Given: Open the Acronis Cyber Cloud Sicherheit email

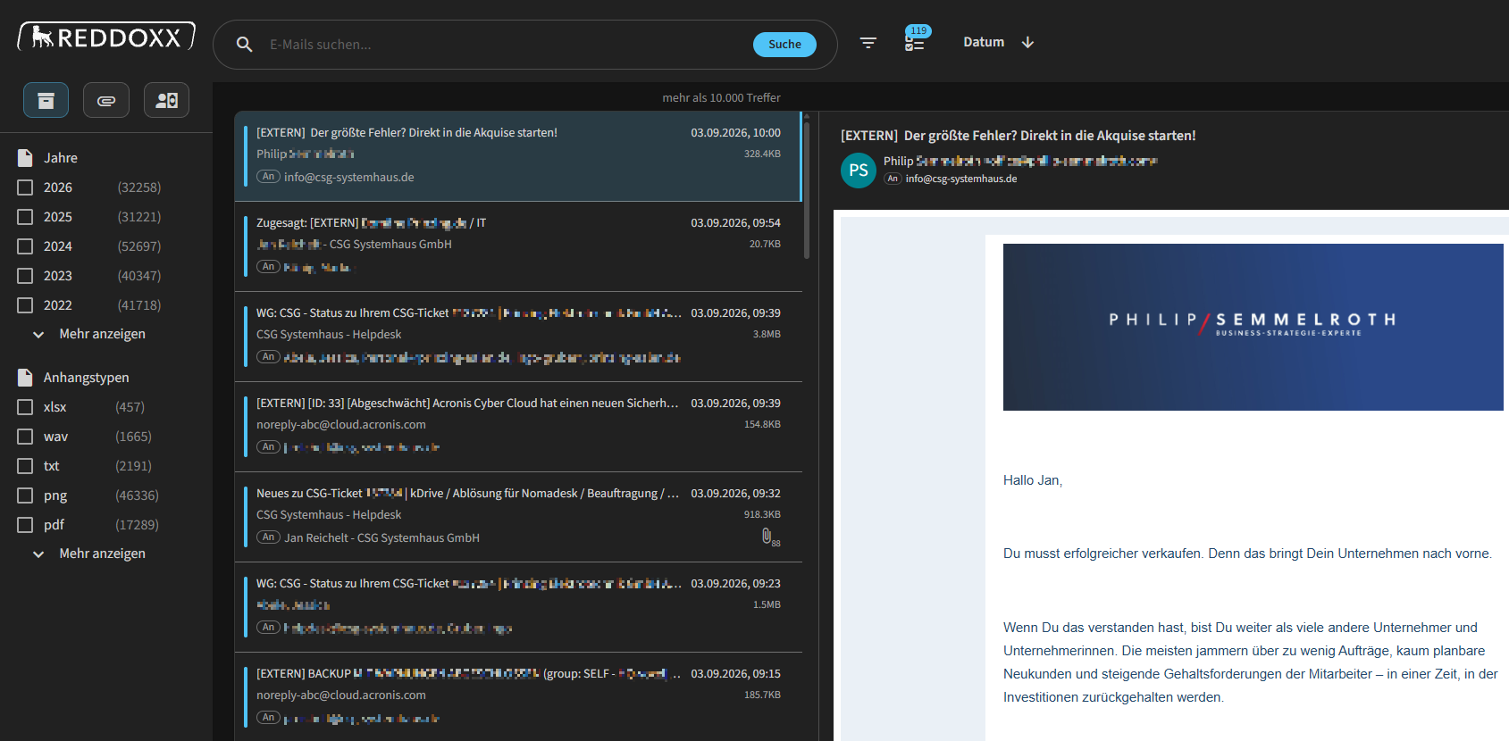Looking at the screenshot, I should click(518, 426).
